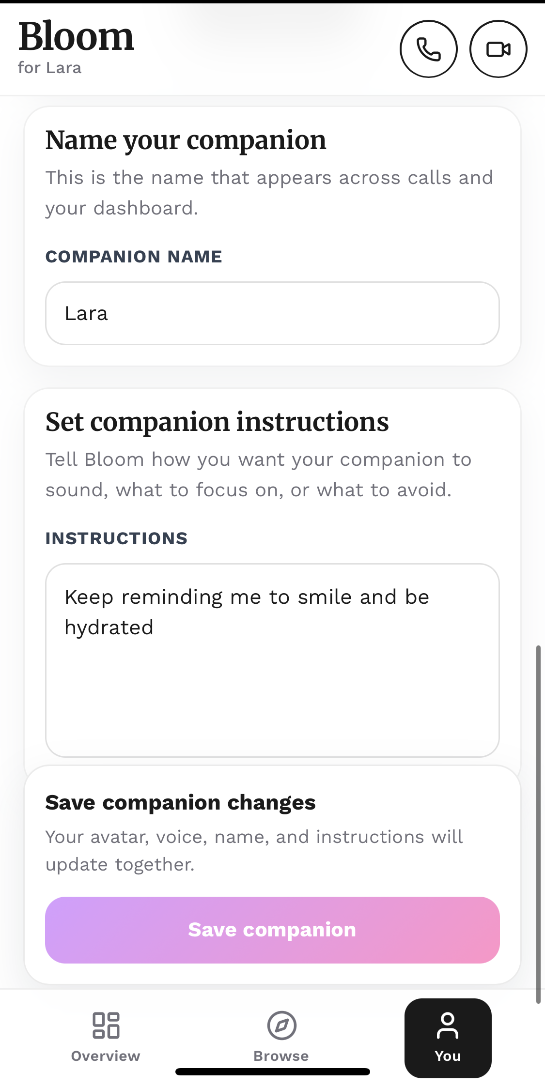
Task: Tap the "Set companion instructions" heading
Action: tap(217, 422)
